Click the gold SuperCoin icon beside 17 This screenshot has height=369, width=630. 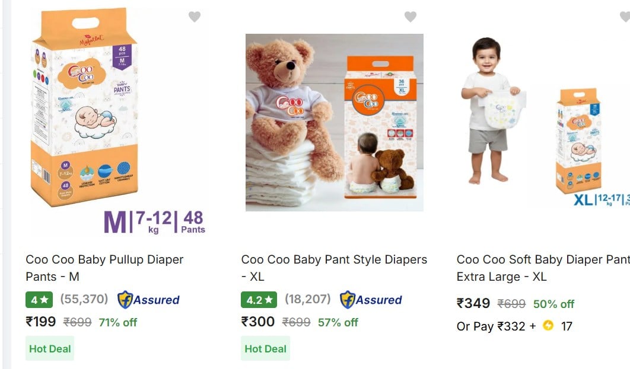click(x=548, y=325)
